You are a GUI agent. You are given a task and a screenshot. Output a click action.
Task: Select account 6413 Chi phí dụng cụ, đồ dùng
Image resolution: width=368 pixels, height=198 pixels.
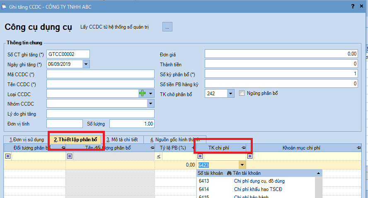tap(256, 181)
